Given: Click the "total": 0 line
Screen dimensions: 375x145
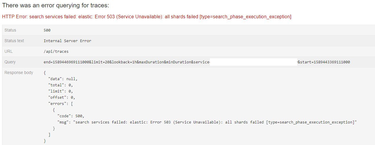Looking at the screenshot, I should pos(60,85).
